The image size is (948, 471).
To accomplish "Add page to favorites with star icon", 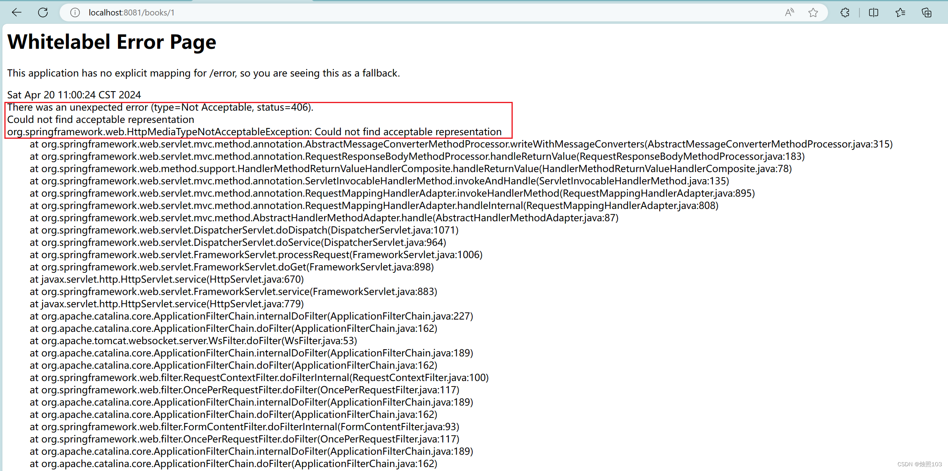I will [x=813, y=13].
